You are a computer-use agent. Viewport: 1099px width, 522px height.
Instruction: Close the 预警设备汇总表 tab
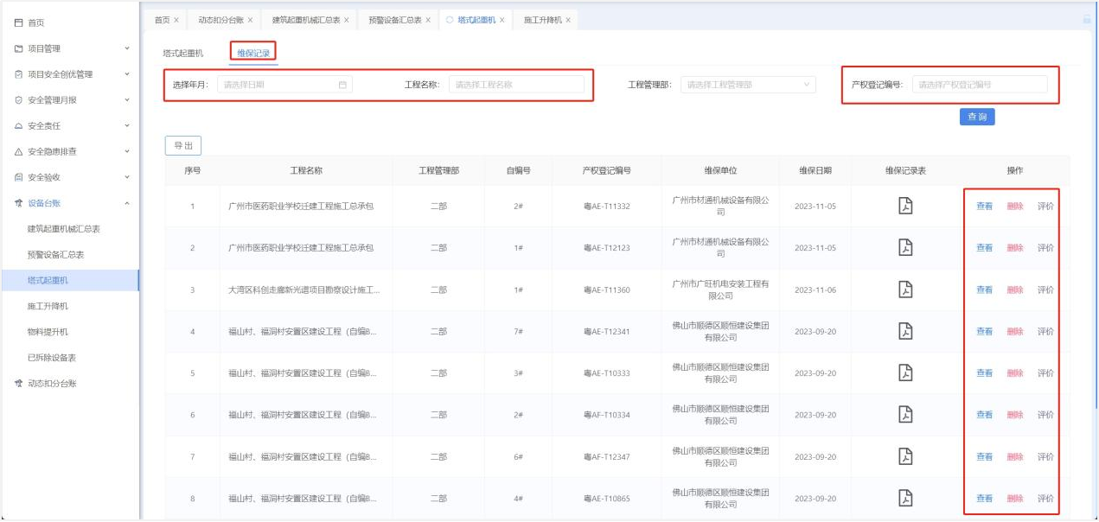pyautogui.click(x=428, y=20)
